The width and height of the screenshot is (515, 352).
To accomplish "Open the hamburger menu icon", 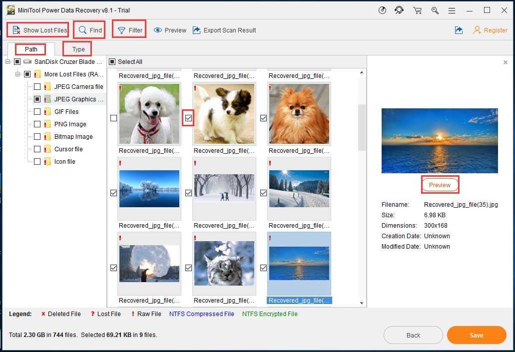I will point(452,10).
